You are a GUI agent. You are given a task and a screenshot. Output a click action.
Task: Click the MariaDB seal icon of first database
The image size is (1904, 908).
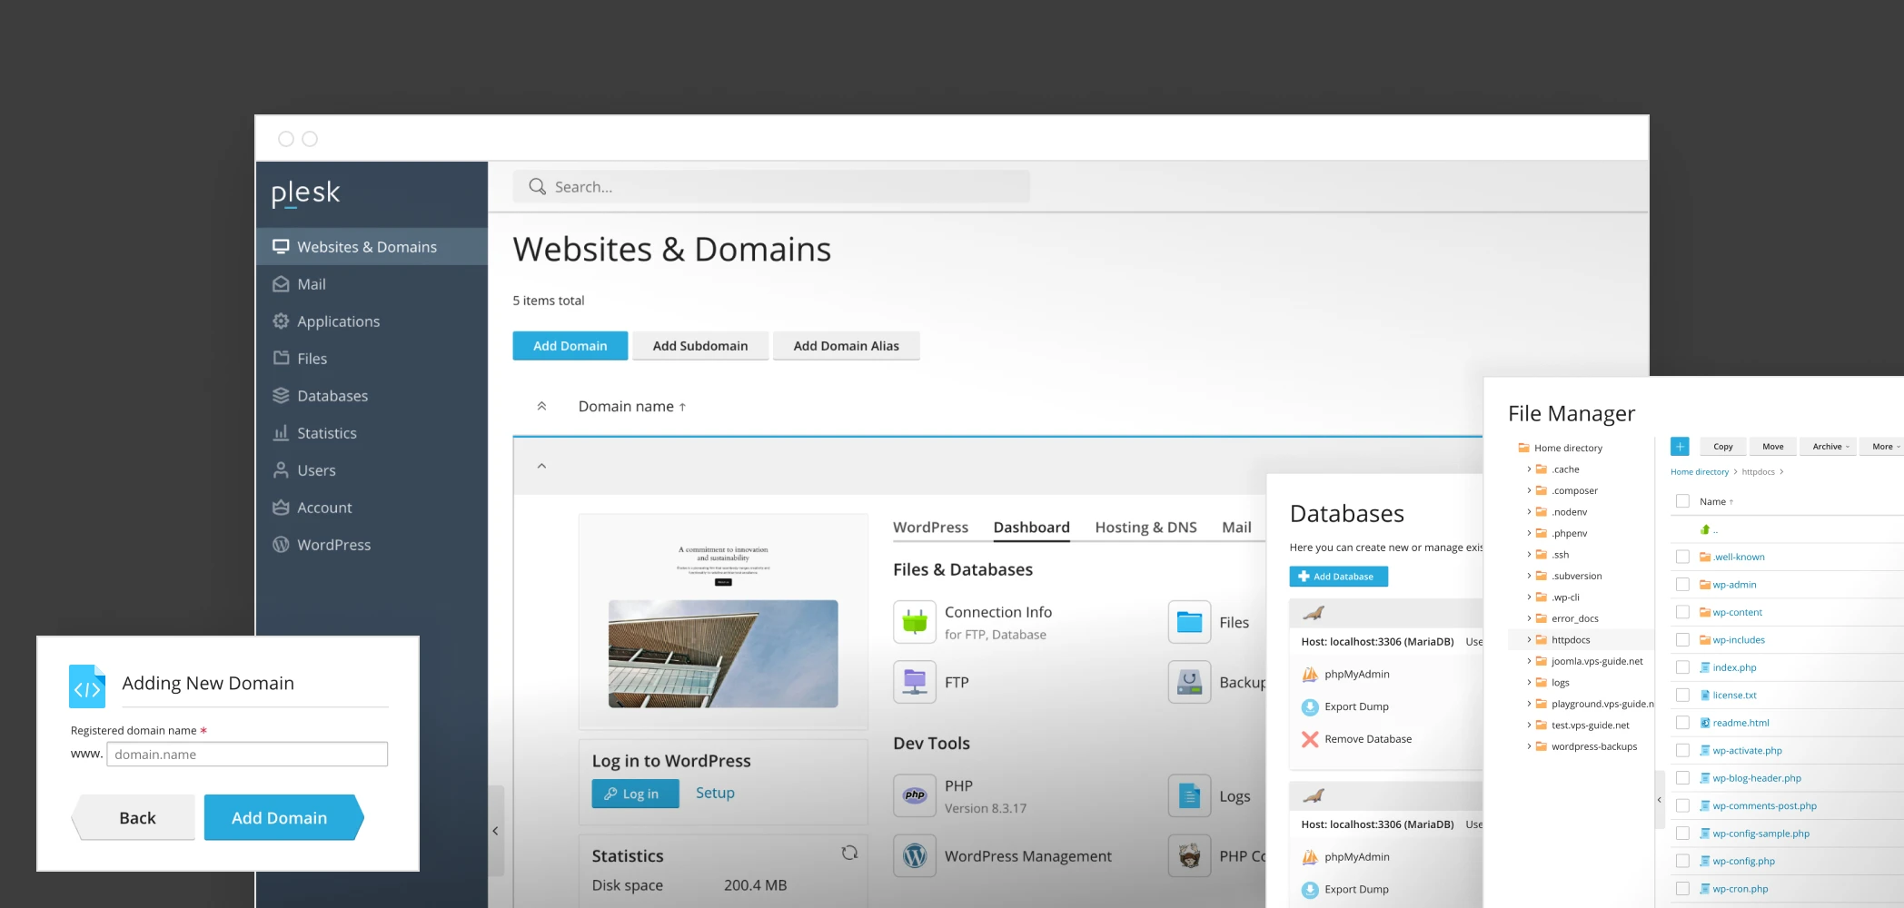click(1314, 613)
